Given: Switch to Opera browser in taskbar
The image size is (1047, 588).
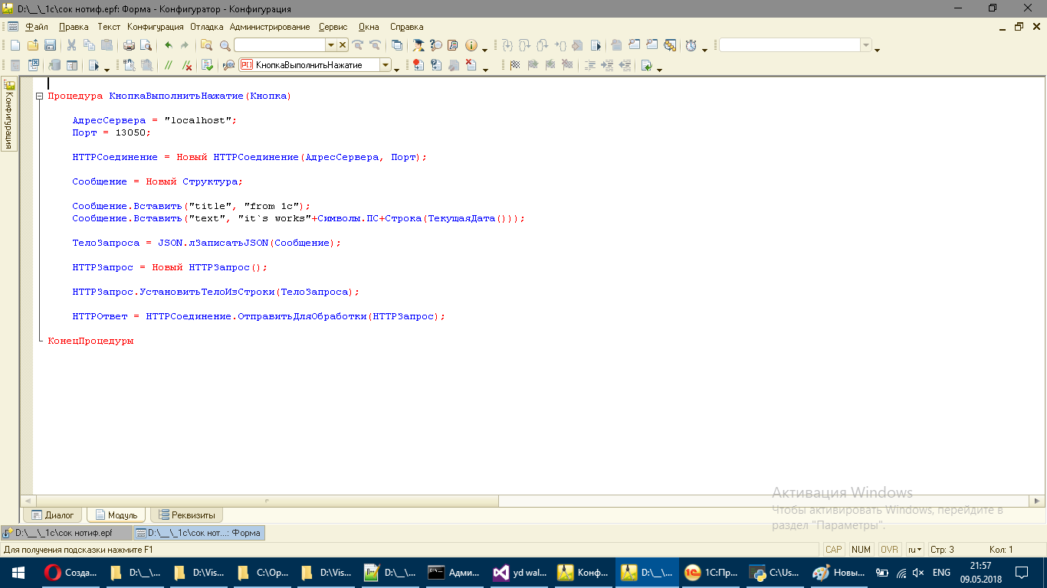Looking at the screenshot, I should click(x=71, y=572).
